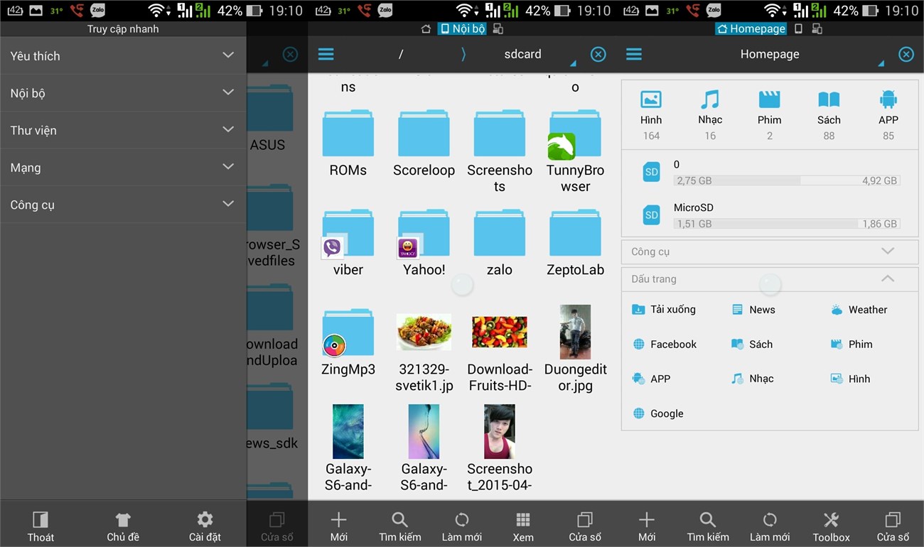Collapse the Dấu trang bookmarks panel
The image size is (924, 547).
pyautogui.click(x=770, y=279)
